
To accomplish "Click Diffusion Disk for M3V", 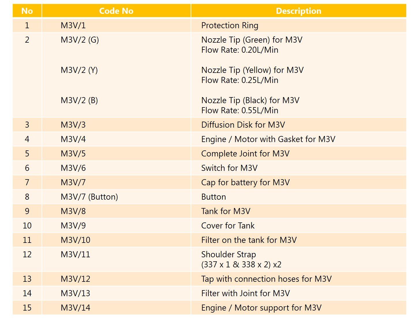I will [x=243, y=125].
